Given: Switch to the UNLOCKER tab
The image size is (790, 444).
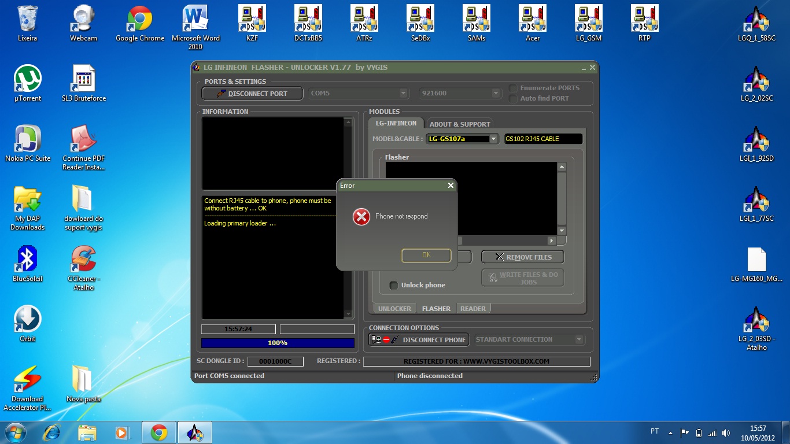Looking at the screenshot, I should point(394,309).
